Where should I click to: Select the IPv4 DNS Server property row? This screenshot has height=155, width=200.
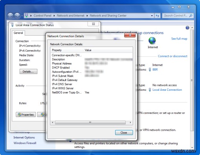92,84
